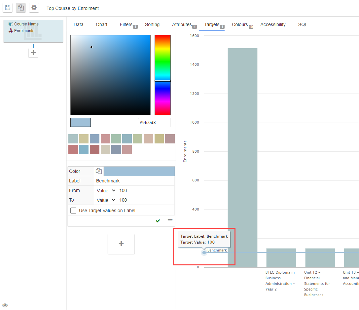This screenshot has width=359, height=310.
Task: Open the settings gear icon
Action: 34,8
